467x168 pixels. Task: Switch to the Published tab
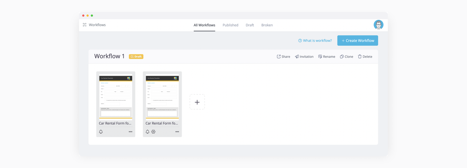230,25
